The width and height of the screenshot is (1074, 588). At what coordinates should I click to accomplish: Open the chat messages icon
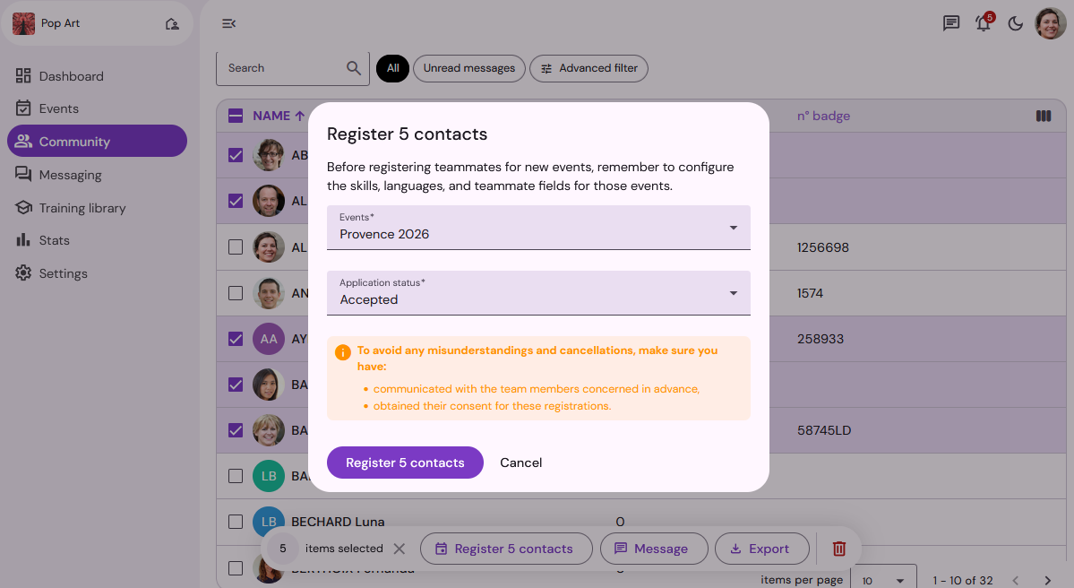tap(951, 23)
